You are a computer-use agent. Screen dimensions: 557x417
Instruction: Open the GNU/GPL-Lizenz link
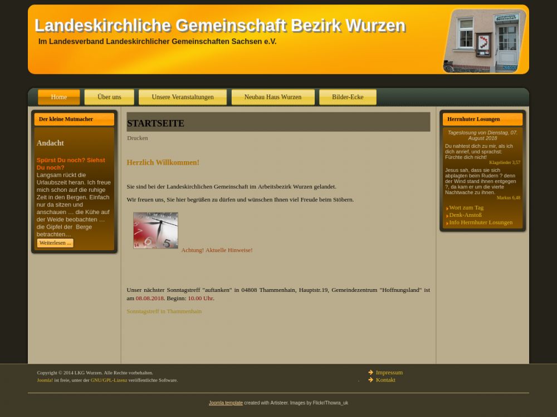coord(109,380)
